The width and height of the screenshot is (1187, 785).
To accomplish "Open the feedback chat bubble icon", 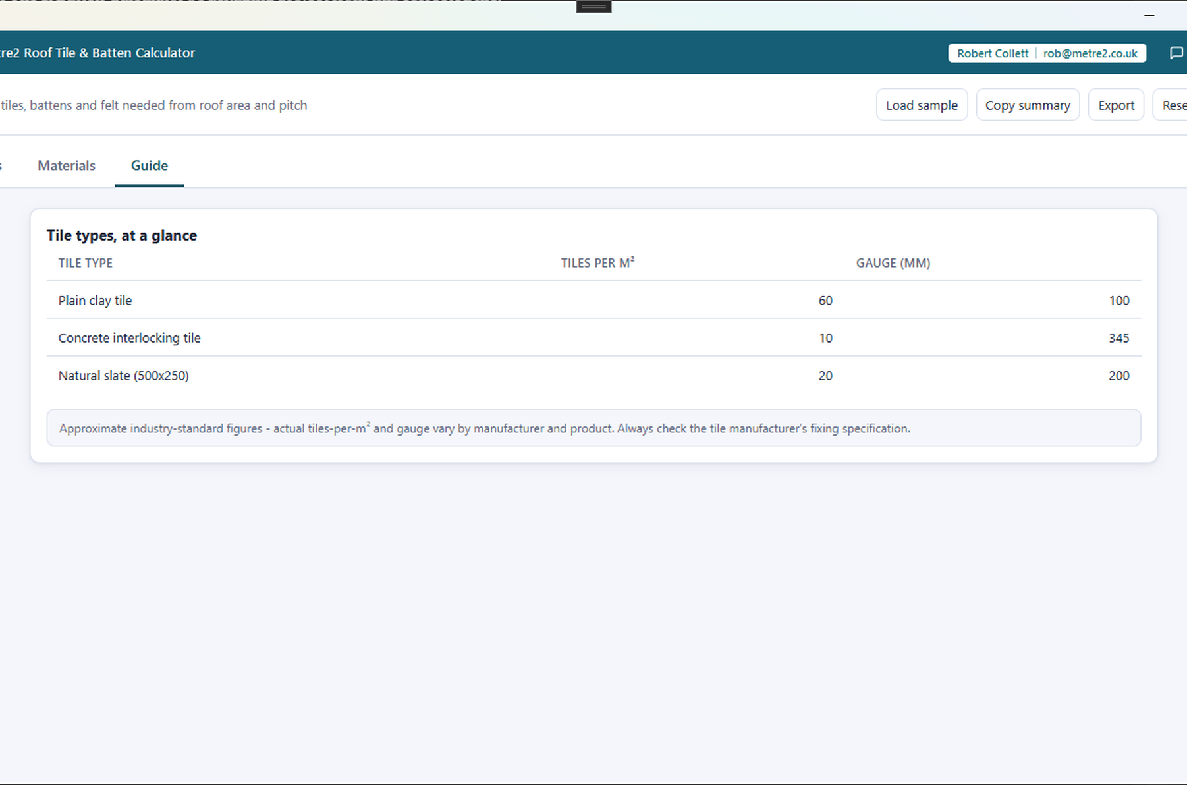I will point(1176,53).
